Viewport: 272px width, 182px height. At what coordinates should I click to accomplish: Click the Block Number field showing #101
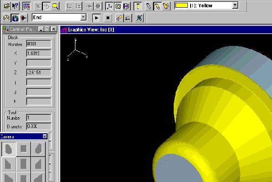39,44
